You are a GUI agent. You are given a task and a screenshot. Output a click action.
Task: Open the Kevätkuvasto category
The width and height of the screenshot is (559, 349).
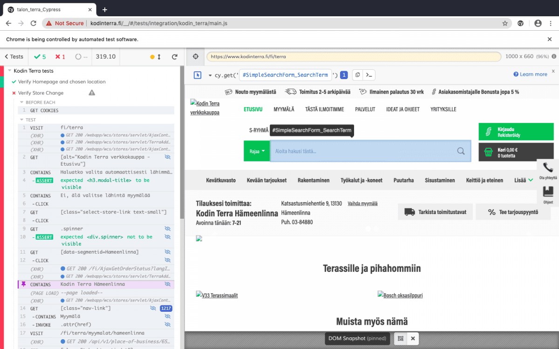(x=221, y=180)
